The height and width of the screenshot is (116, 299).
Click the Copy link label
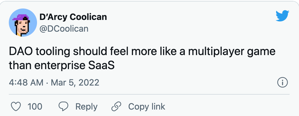pos(147,107)
